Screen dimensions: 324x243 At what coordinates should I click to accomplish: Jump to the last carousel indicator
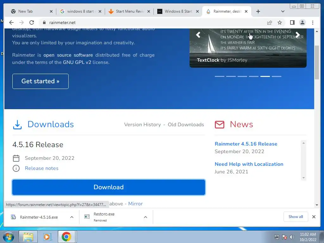coord(277,76)
